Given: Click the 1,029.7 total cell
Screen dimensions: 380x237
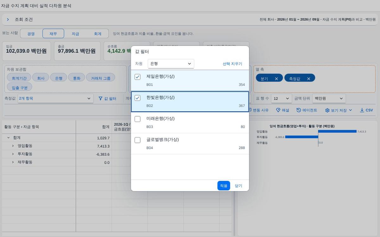Looking at the screenshot, I should [x=94, y=138].
